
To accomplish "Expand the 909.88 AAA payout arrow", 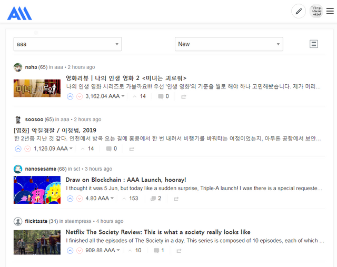I will tap(118, 250).
